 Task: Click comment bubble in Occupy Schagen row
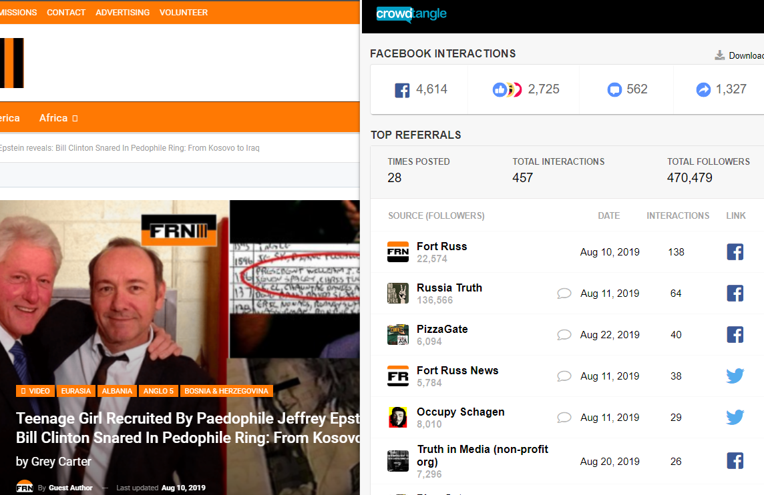pyautogui.click(x=564, y=417)
